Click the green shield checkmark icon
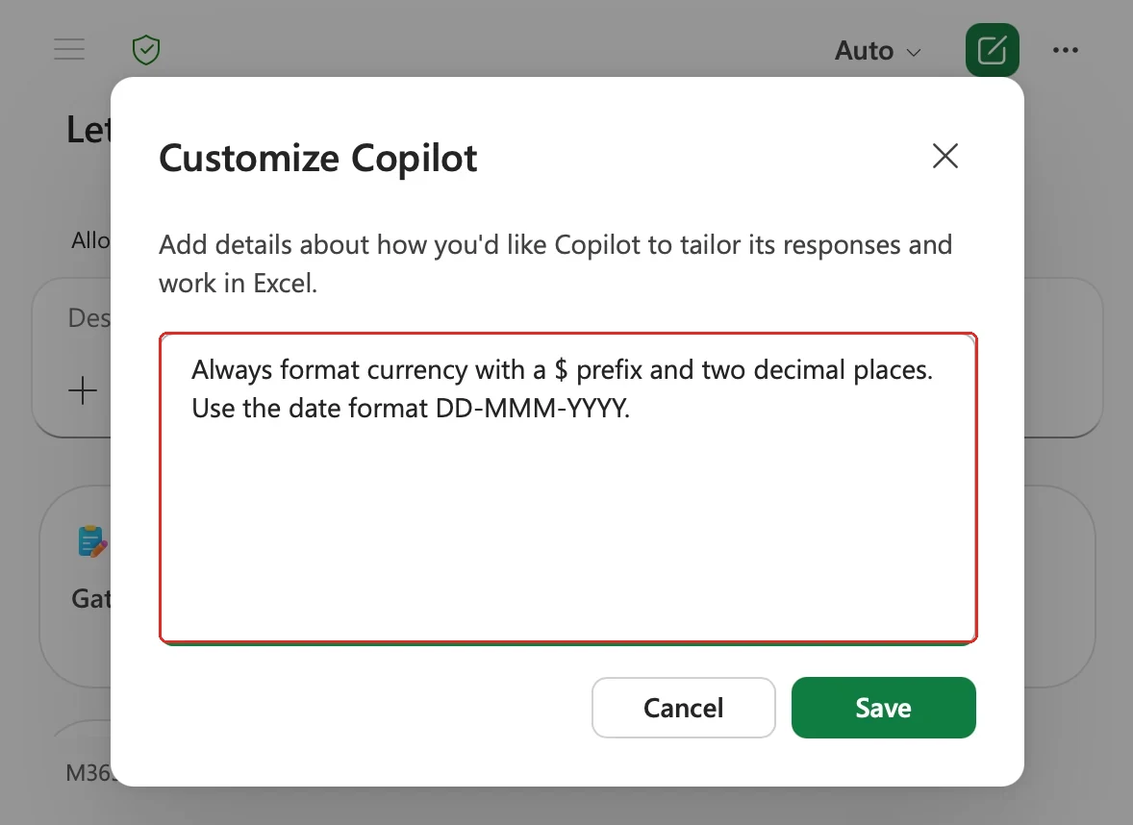Image resolution: width=1133 pixels, height=825 pixels. pos(146,50)
